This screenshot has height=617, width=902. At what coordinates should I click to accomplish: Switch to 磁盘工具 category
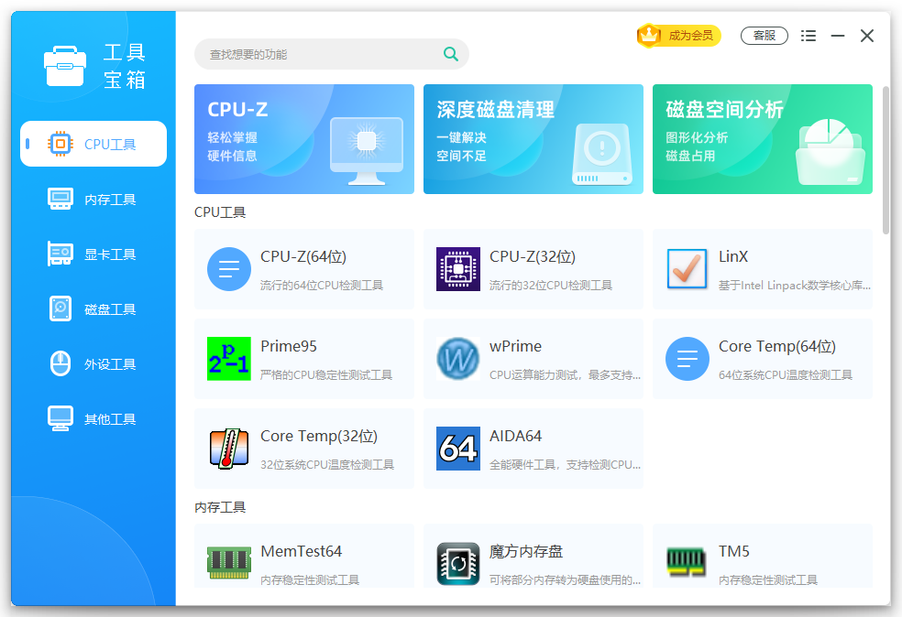93,308
